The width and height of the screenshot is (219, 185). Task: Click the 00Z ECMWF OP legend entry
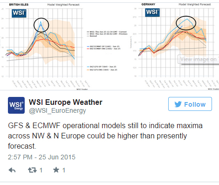[103, 47]
